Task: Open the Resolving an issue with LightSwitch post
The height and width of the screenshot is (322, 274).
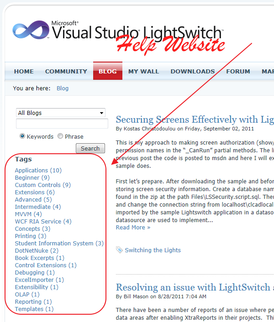Action: click(195, 287)
